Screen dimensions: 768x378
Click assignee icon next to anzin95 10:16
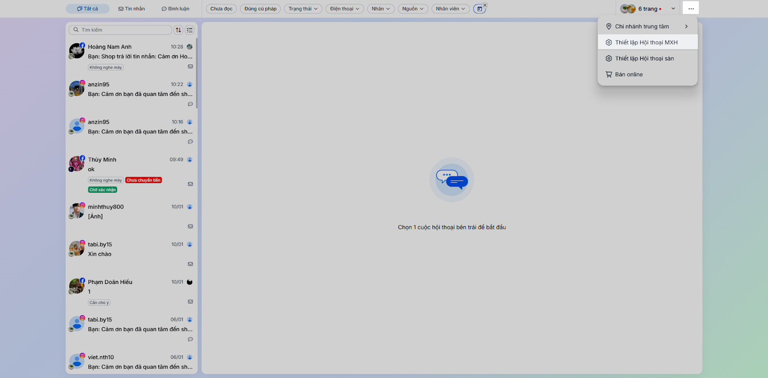coord(190,122)
